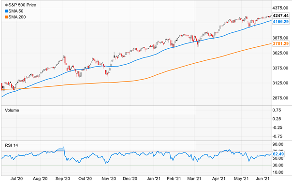Click the Feb '21 date axis label
292x181 pixels.
tap(174, 179)
